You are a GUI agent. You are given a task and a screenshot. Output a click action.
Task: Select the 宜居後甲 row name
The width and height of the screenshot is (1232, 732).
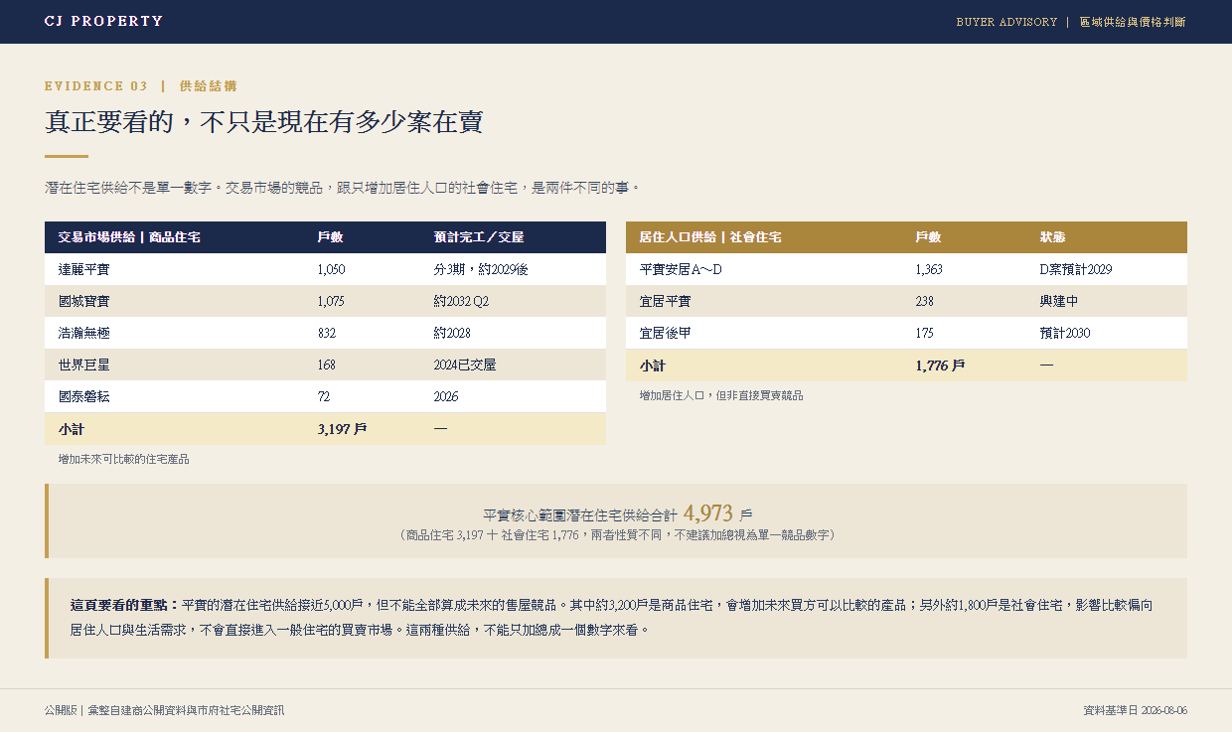point(666,333)
